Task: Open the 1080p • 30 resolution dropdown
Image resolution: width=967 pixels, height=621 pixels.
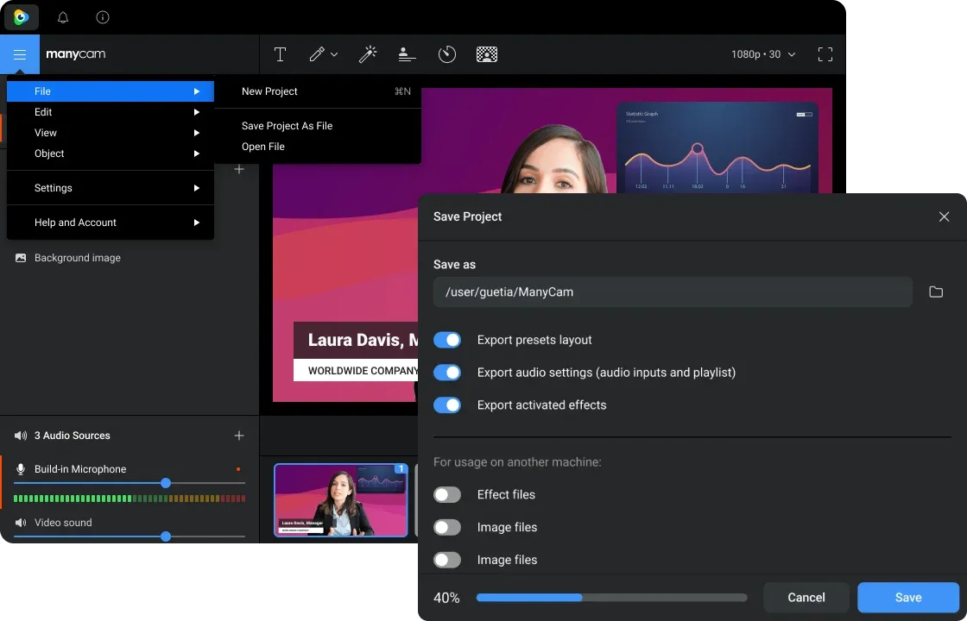Action: (x=763, y=54)
